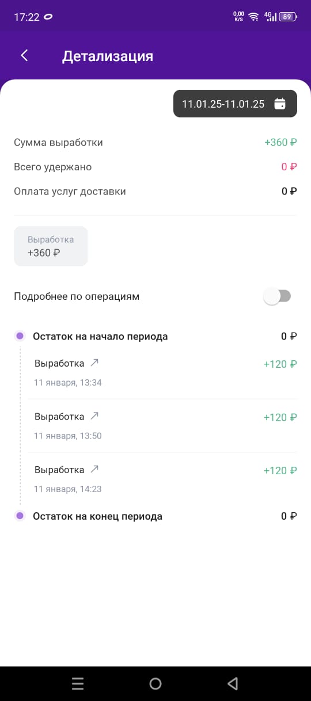Tap Android home circle button
Screen dimensions: 311x701
click(155, 683)
